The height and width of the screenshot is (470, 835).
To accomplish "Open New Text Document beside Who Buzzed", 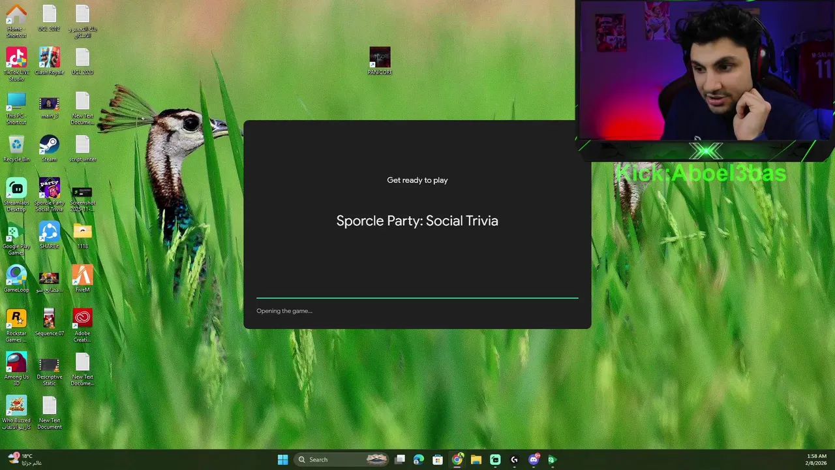I will tap(49, 413).
